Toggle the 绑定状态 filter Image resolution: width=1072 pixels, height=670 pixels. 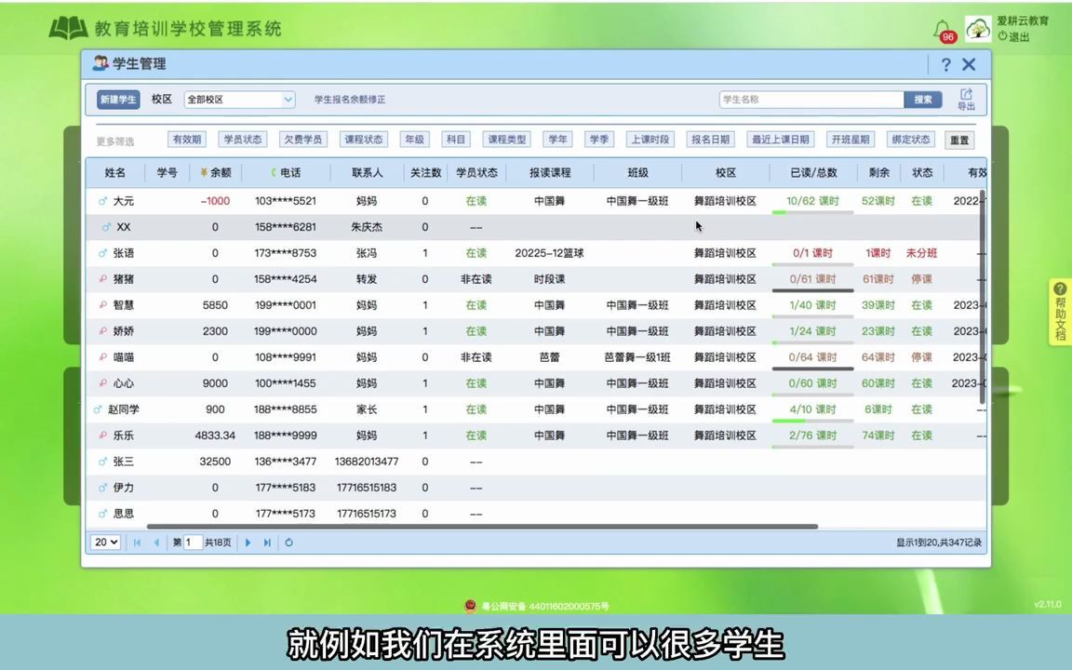[x=909, y=139]
